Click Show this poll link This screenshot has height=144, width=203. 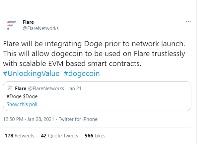[x=22, y=104]
